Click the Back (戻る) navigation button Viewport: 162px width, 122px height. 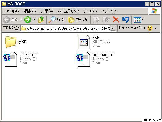[10, 20]
